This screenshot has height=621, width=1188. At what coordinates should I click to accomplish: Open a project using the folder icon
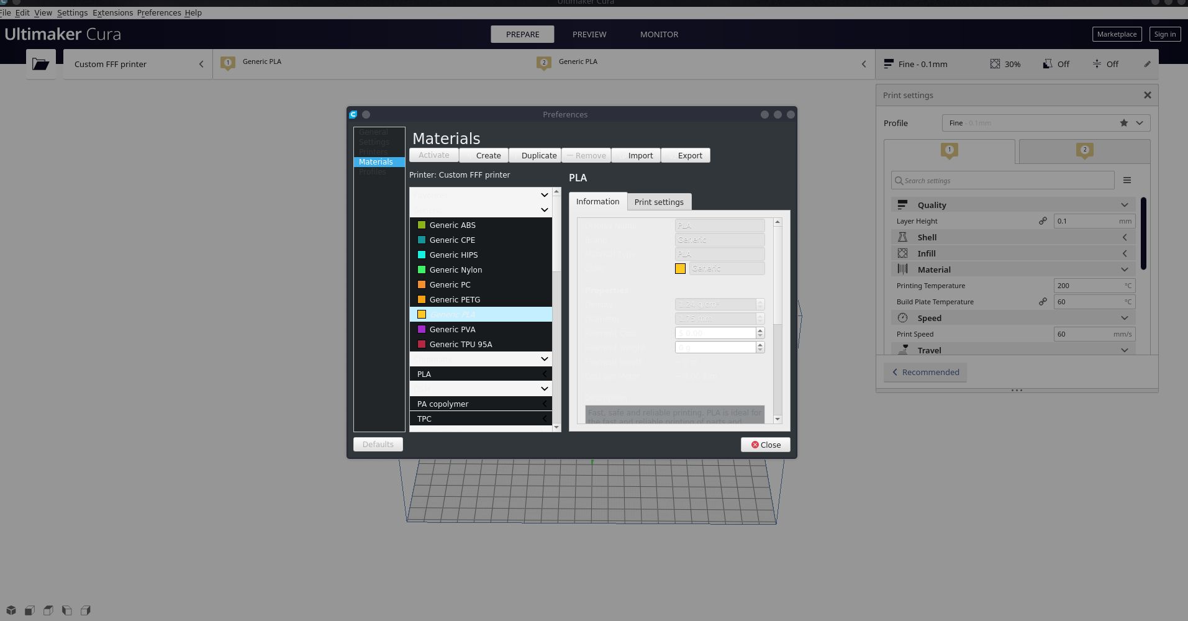click(40, 63)
